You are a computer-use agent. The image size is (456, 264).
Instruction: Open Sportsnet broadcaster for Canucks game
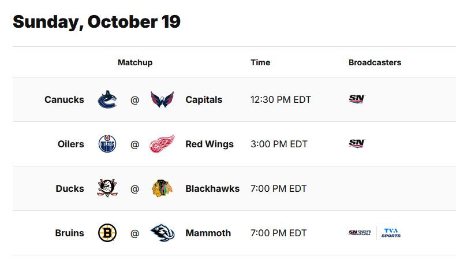357,99
